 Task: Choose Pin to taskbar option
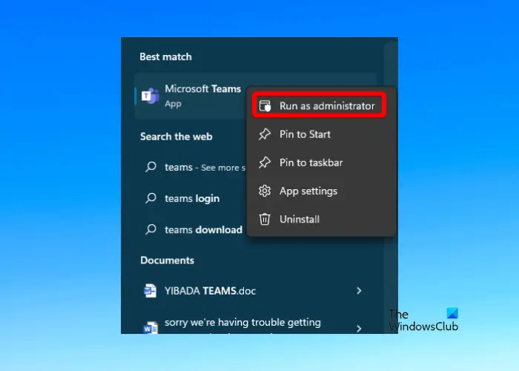321,162
